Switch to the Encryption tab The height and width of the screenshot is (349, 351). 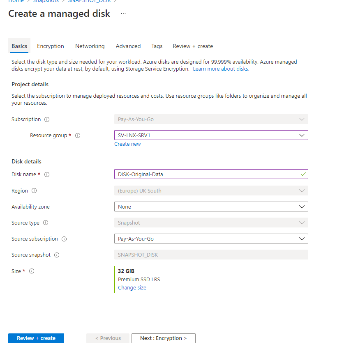pos(51,46)
